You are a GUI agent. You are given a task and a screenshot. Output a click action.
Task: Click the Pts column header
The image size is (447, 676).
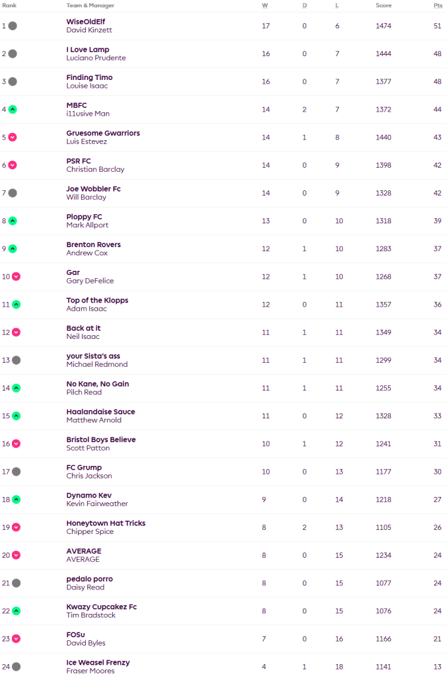[437, 5]
